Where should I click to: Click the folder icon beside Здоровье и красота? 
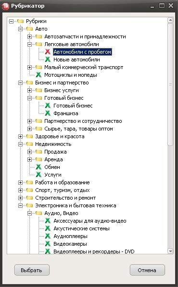29,137
